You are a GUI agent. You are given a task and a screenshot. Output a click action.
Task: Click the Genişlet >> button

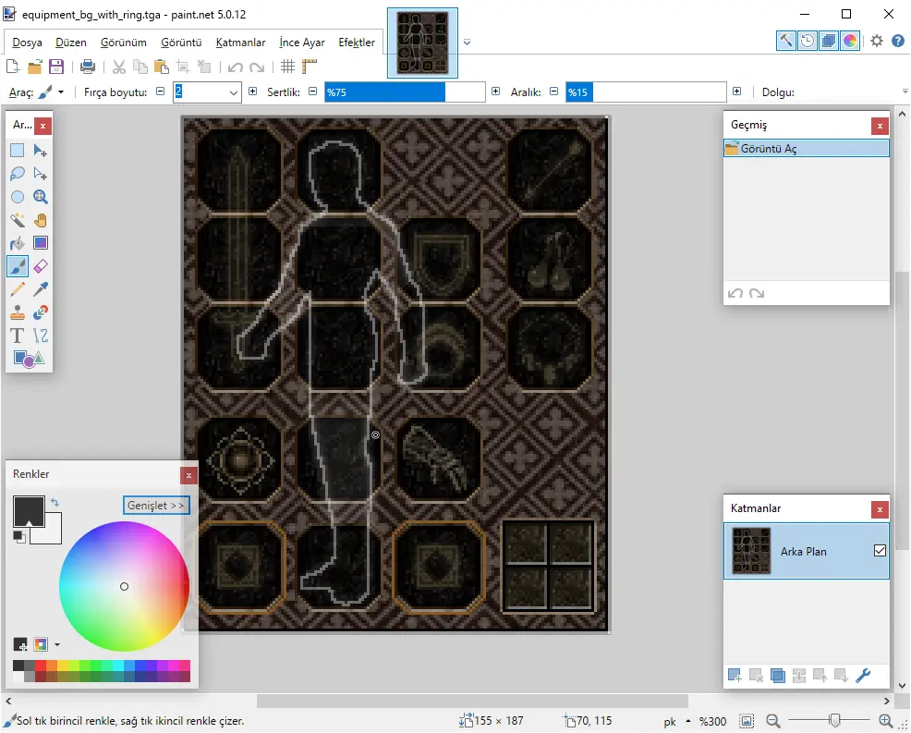pos(156,505)
